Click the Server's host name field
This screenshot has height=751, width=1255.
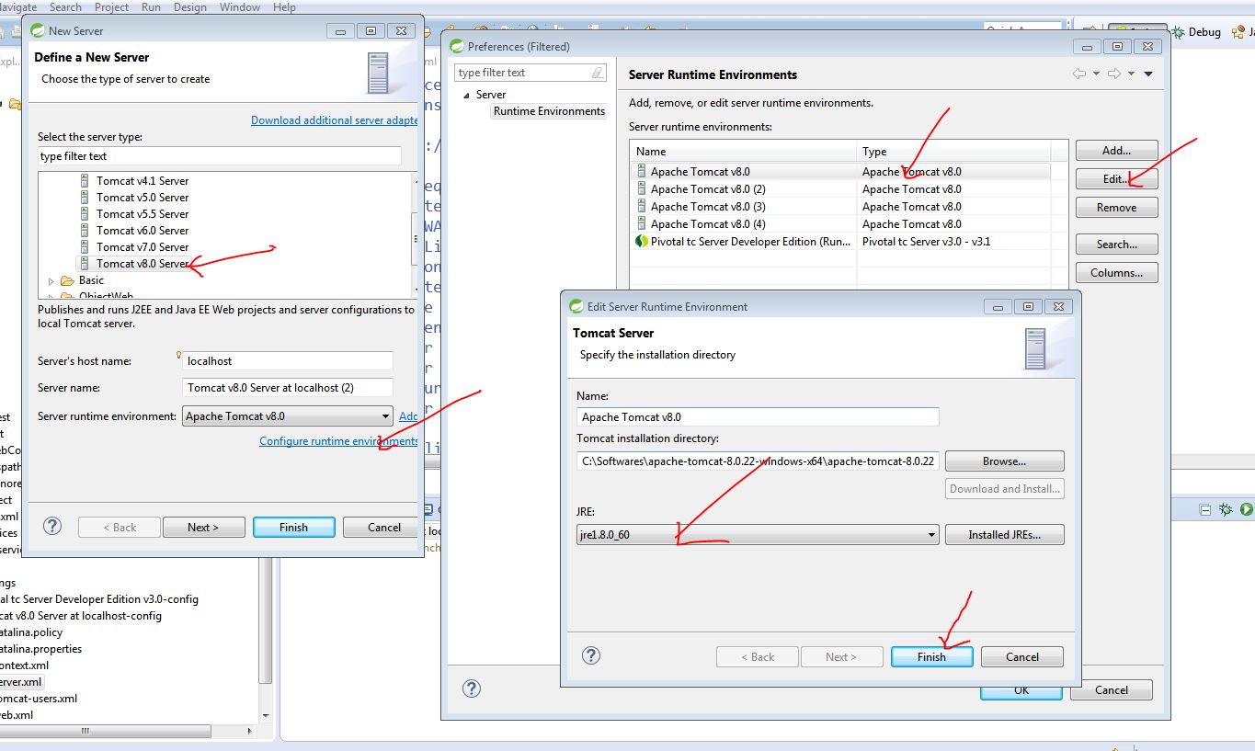tap(288, 361)
